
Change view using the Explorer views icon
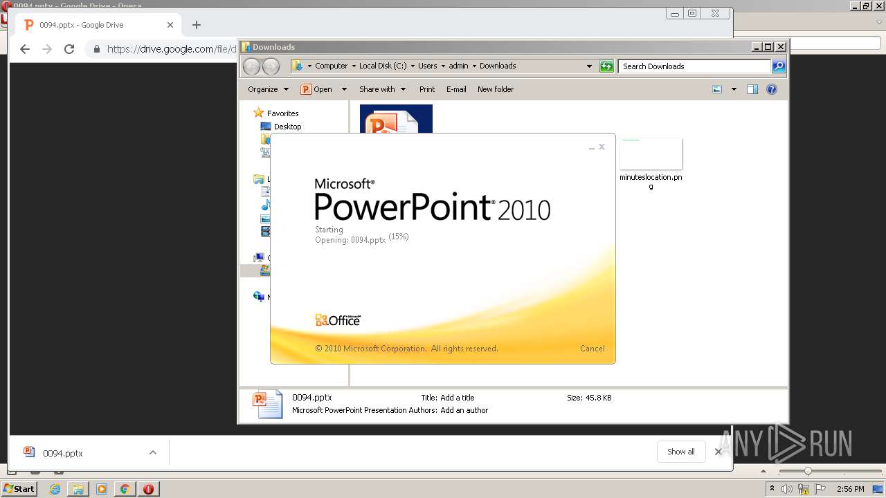coord(717,89)
